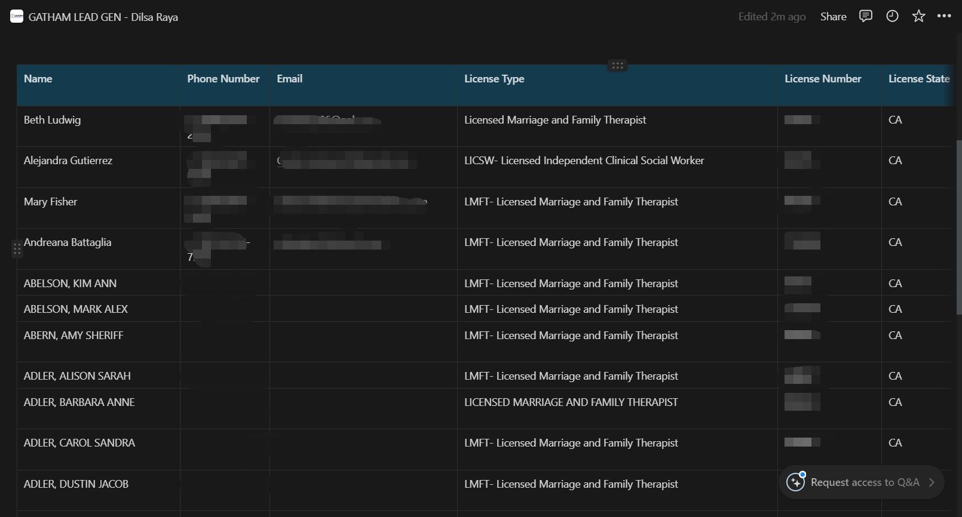
Task: Click the vertical scrollbar
Action: [958, 227]
